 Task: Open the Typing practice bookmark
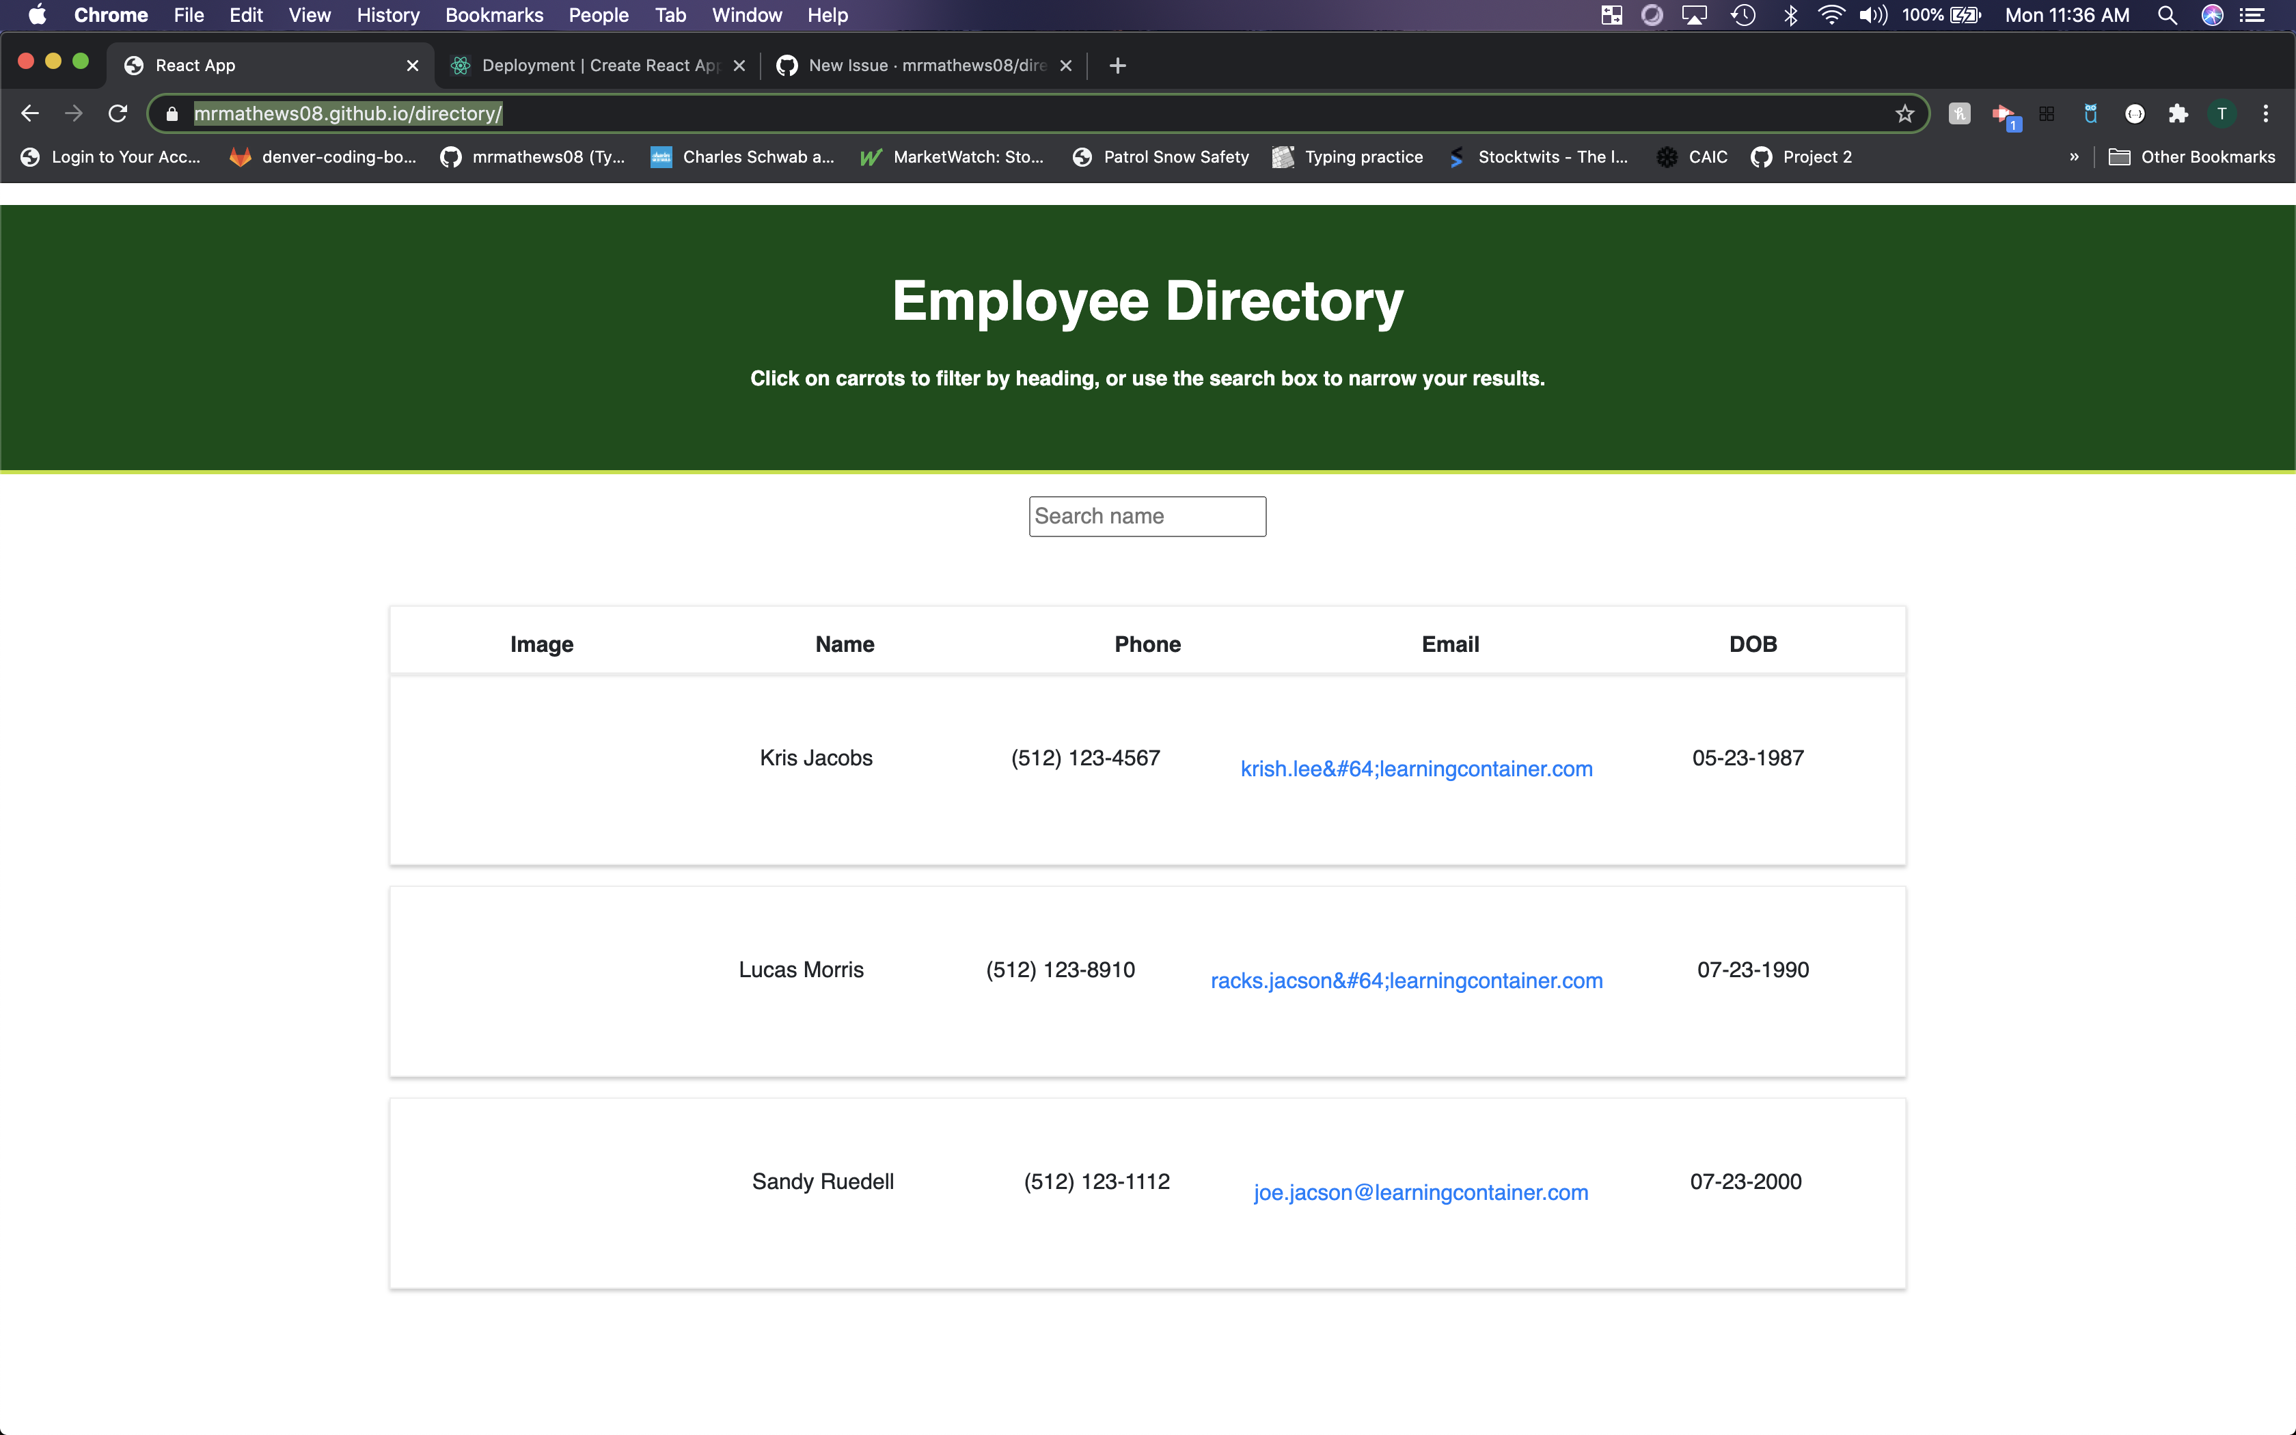click(x=1348, y=156)
